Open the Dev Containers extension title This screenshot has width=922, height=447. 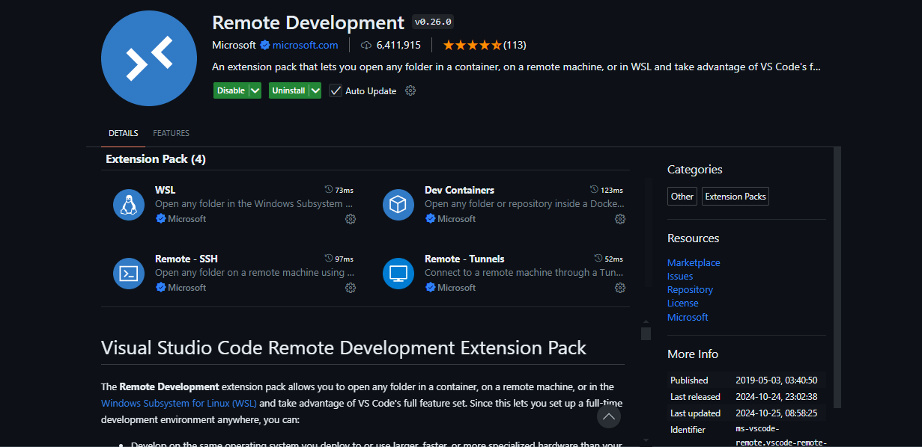tap(459, 190)
